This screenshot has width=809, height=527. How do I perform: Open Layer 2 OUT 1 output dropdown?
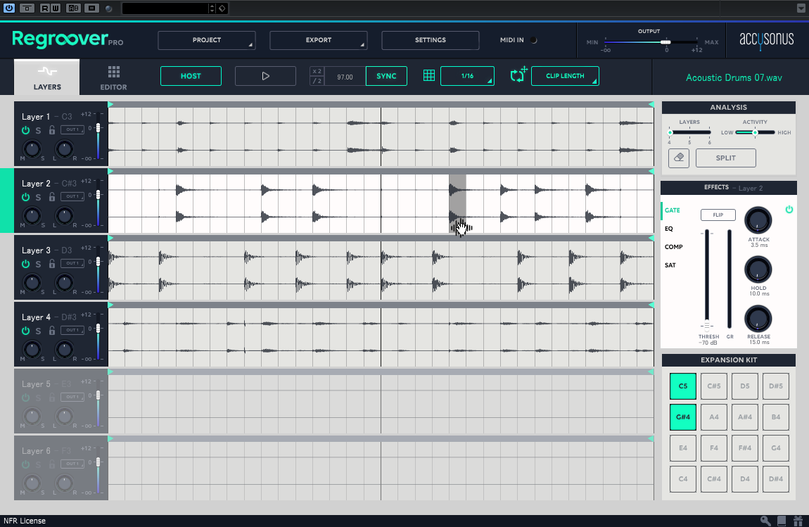click(x=72, y=196)
